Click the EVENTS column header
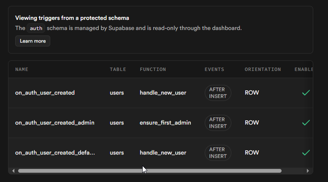 (214, 69)
